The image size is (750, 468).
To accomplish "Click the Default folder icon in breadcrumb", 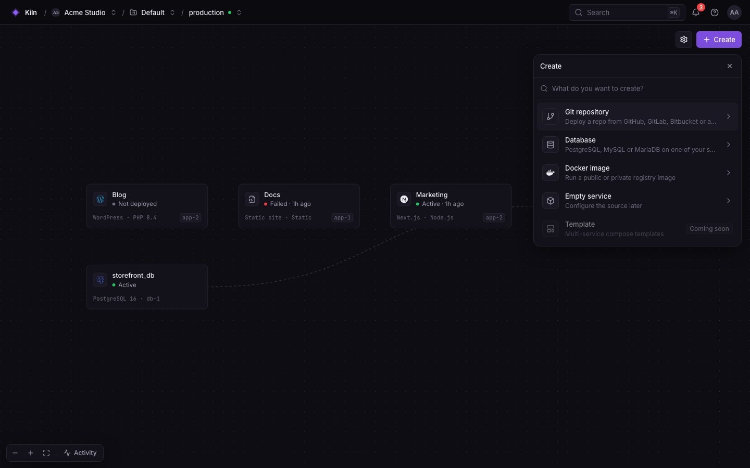I will click(133, 12).
